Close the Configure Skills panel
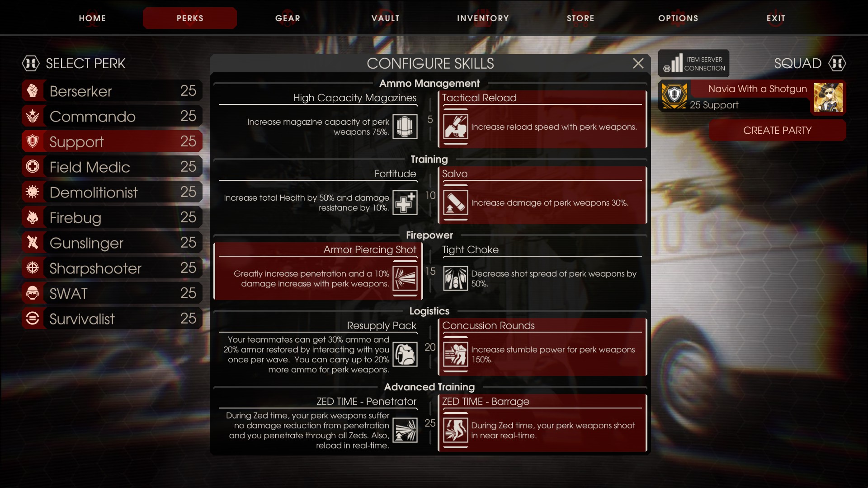This screenshot has height=488, width=868. [x=638, y=63]
